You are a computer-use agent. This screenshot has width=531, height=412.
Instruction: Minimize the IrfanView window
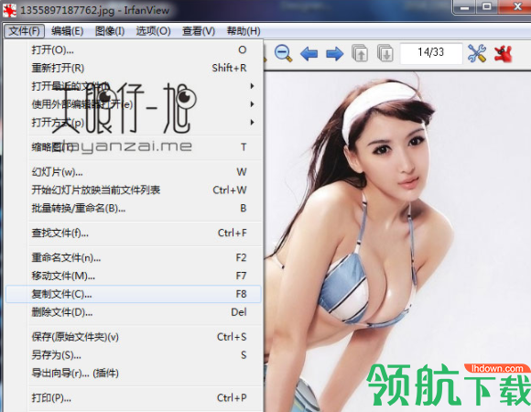pyautogui.click(x=464, y=6)
